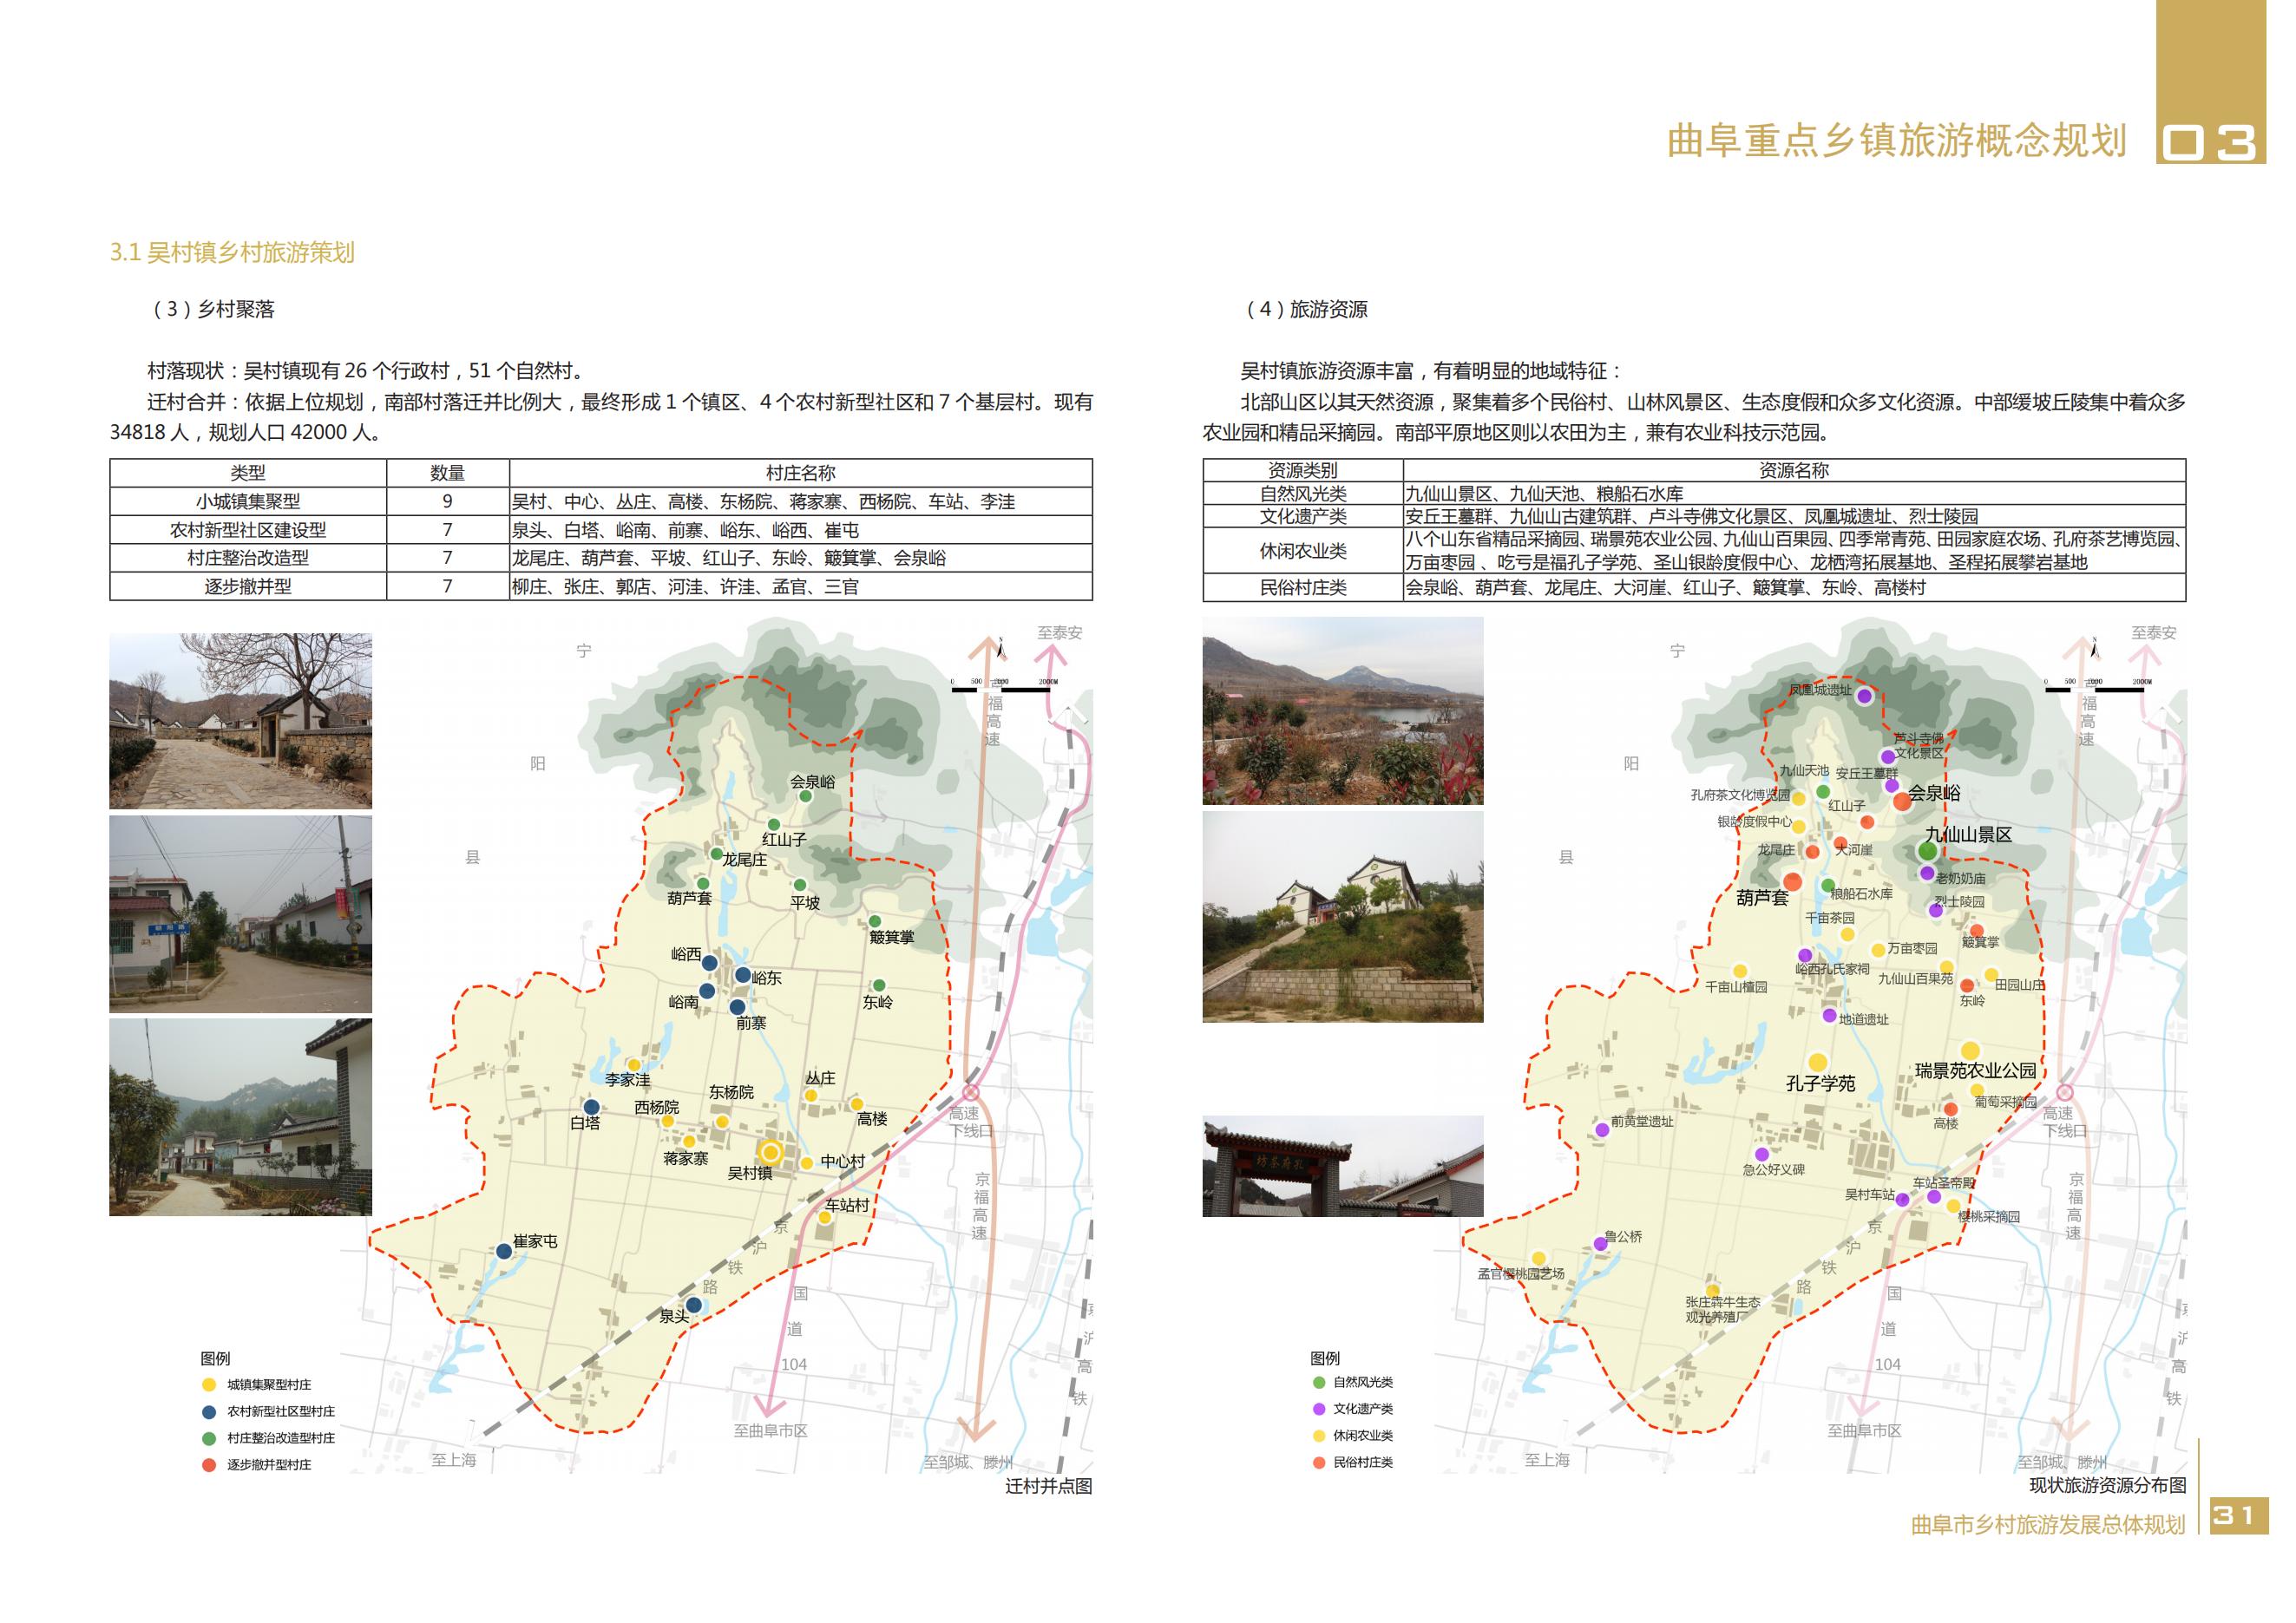Click purple legend dot for 文化遗产类
This screenshot has width=2296, height=1623.
coord(1319,1409)
